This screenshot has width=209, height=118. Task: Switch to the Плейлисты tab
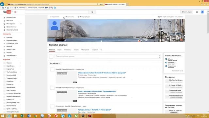click(x=68, y=50)
